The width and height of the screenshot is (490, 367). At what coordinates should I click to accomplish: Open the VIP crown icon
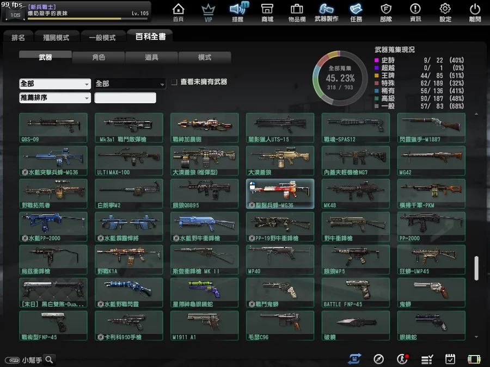[x=208, y=13]
